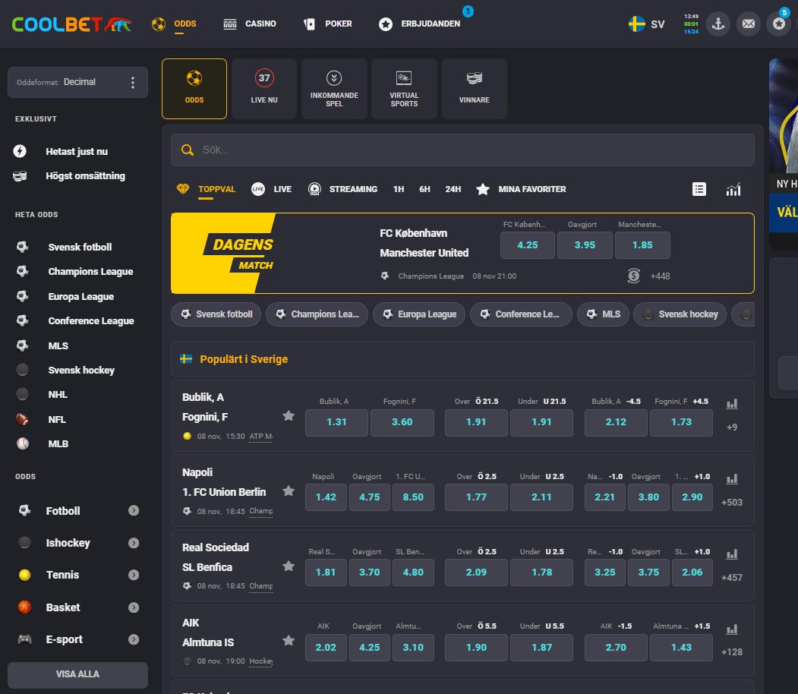Click the Coolbet logo
The width and height of the screenshot is (798, 694).
(x=72, y=24)
